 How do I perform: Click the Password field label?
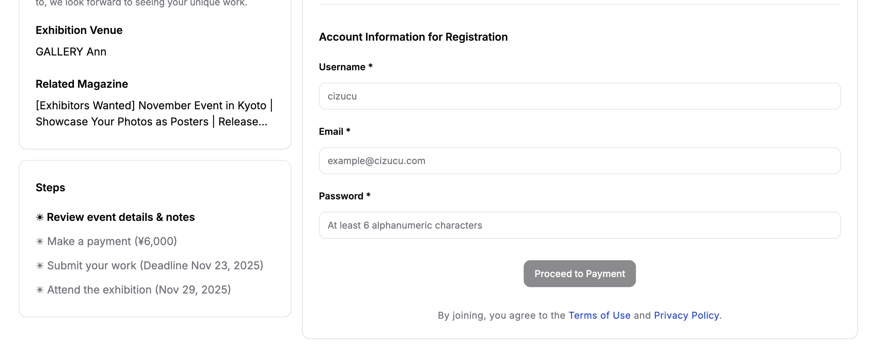(341, 196)
